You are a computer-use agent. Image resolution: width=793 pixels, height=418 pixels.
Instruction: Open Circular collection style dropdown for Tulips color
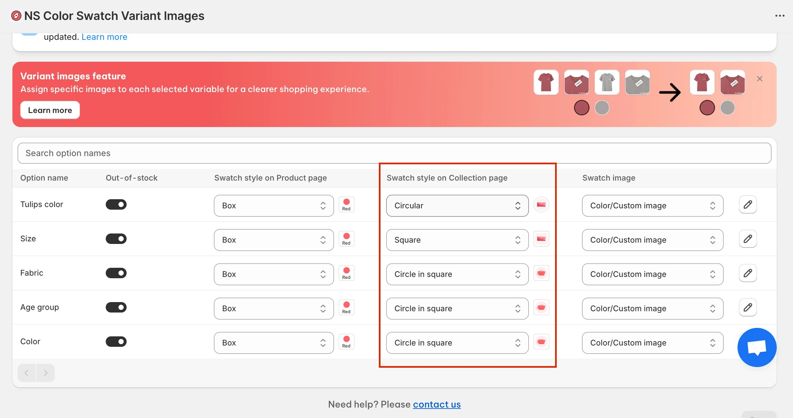pos(457,206)
